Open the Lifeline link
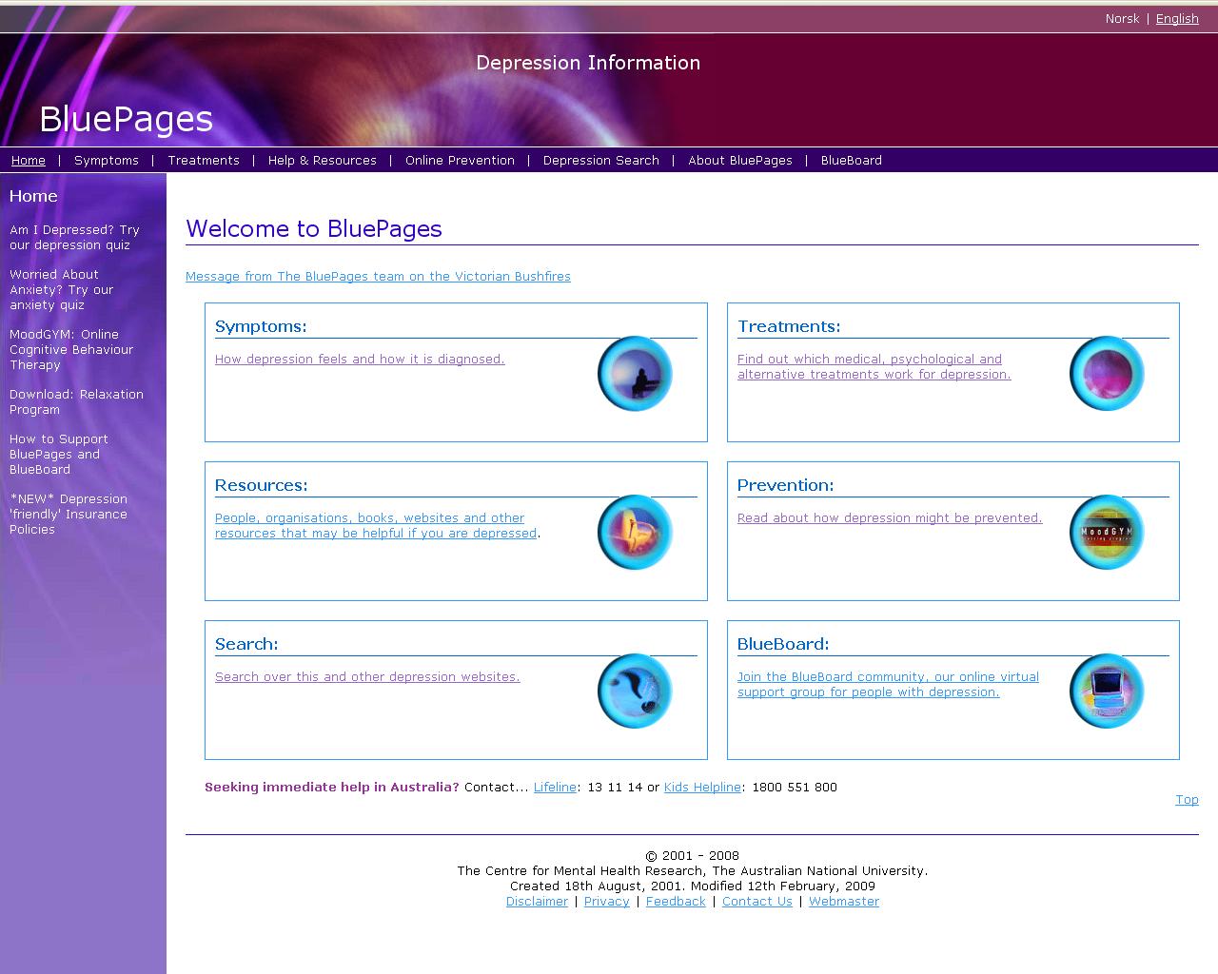The height and width of the screenshot is (974, 1218). [x=555, y=788]
